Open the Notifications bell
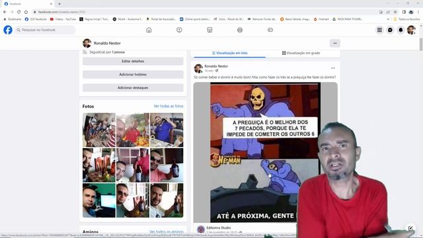 click(x=401, y=30)
